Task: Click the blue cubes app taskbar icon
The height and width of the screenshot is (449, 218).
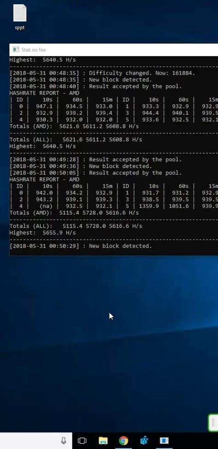Action: [x=144, y=441]
